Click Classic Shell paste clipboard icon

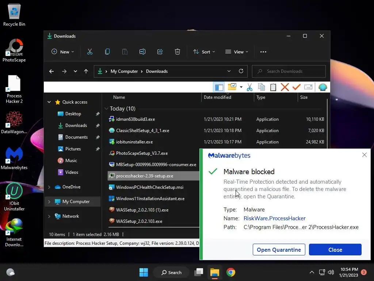273,87
